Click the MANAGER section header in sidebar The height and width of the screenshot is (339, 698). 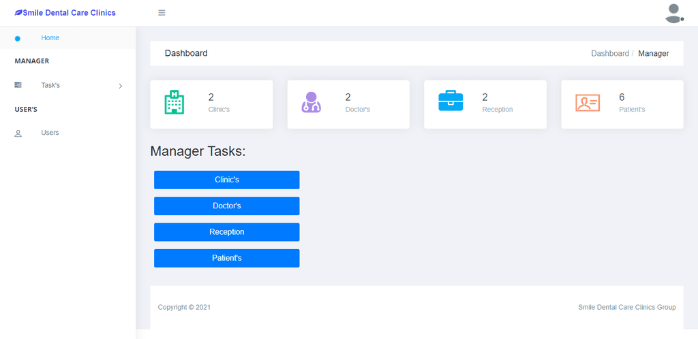click(x=31, y=61)
